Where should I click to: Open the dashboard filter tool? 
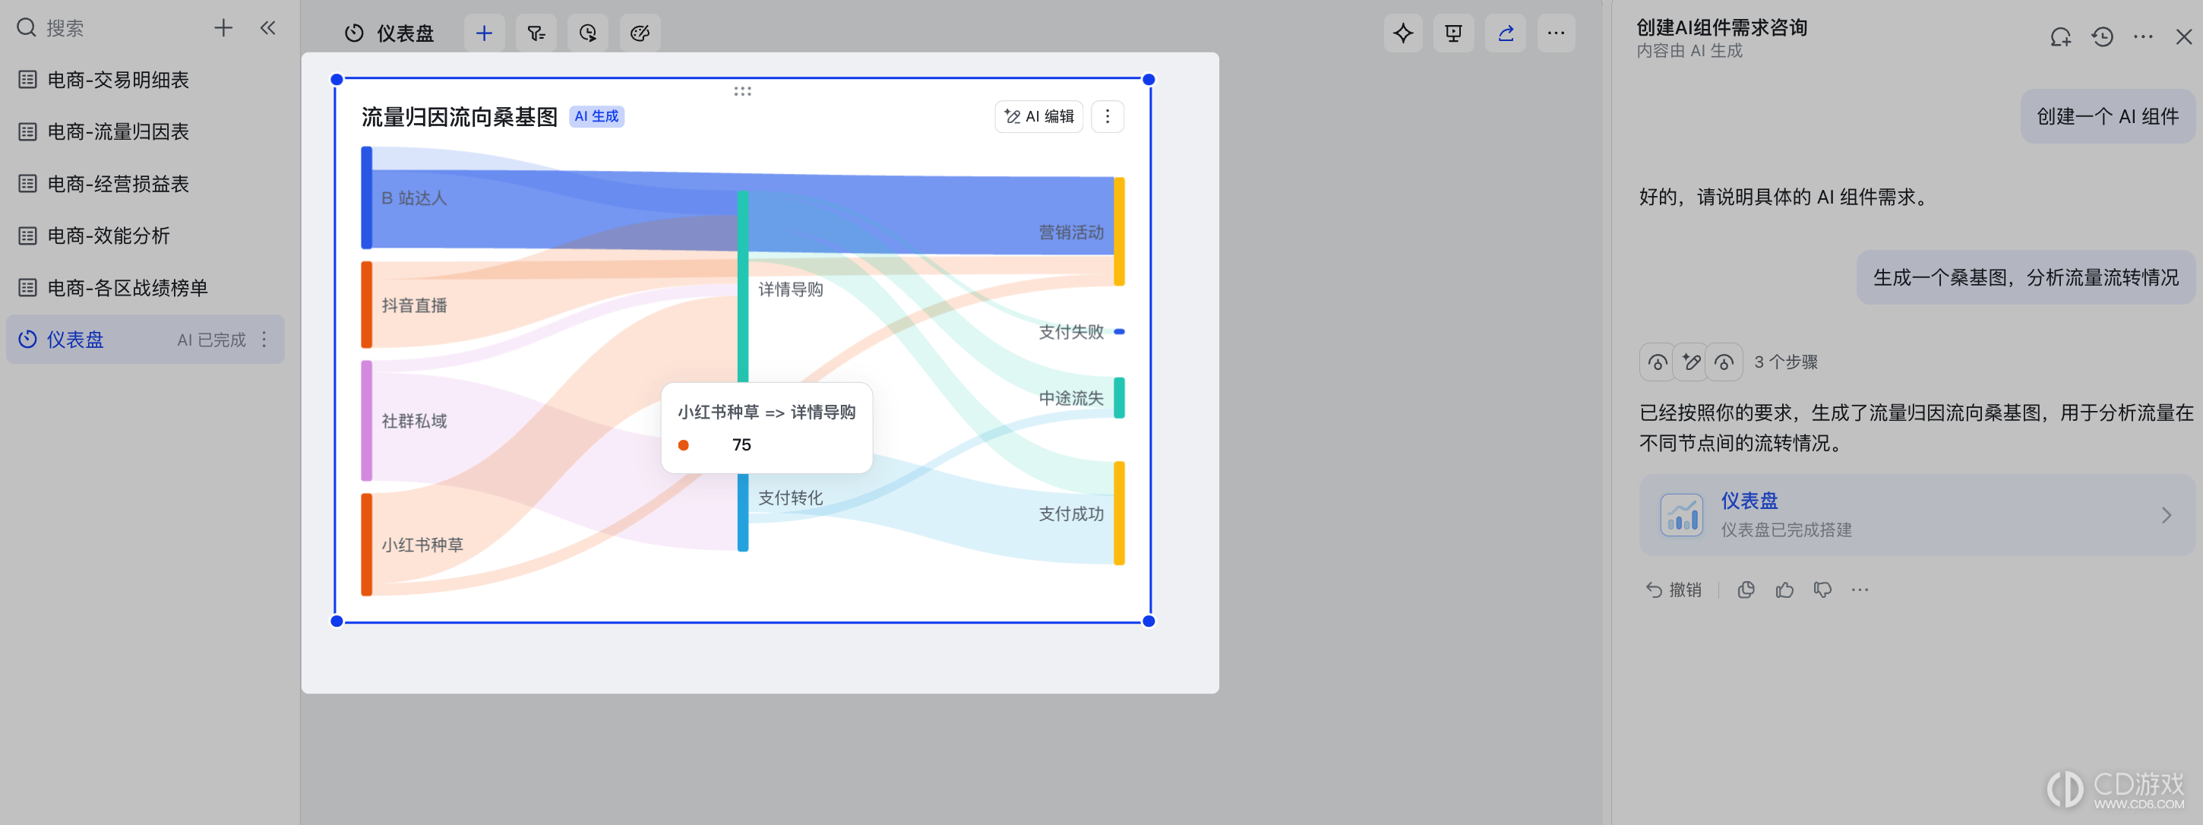[536, 33]
